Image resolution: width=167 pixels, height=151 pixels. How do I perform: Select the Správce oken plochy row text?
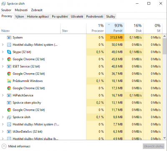[x=27, y=103]
